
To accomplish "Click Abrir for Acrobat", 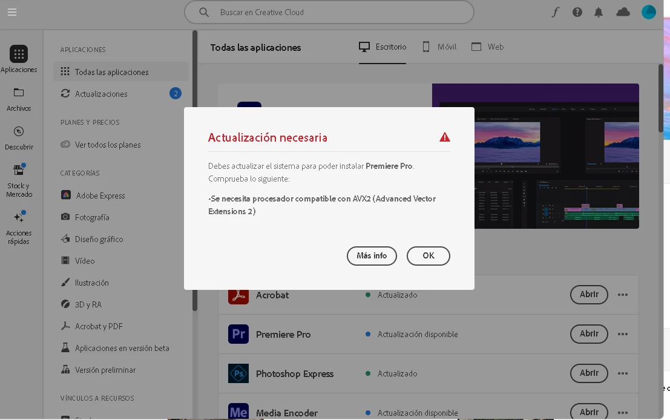I will [x=589, y=294].
